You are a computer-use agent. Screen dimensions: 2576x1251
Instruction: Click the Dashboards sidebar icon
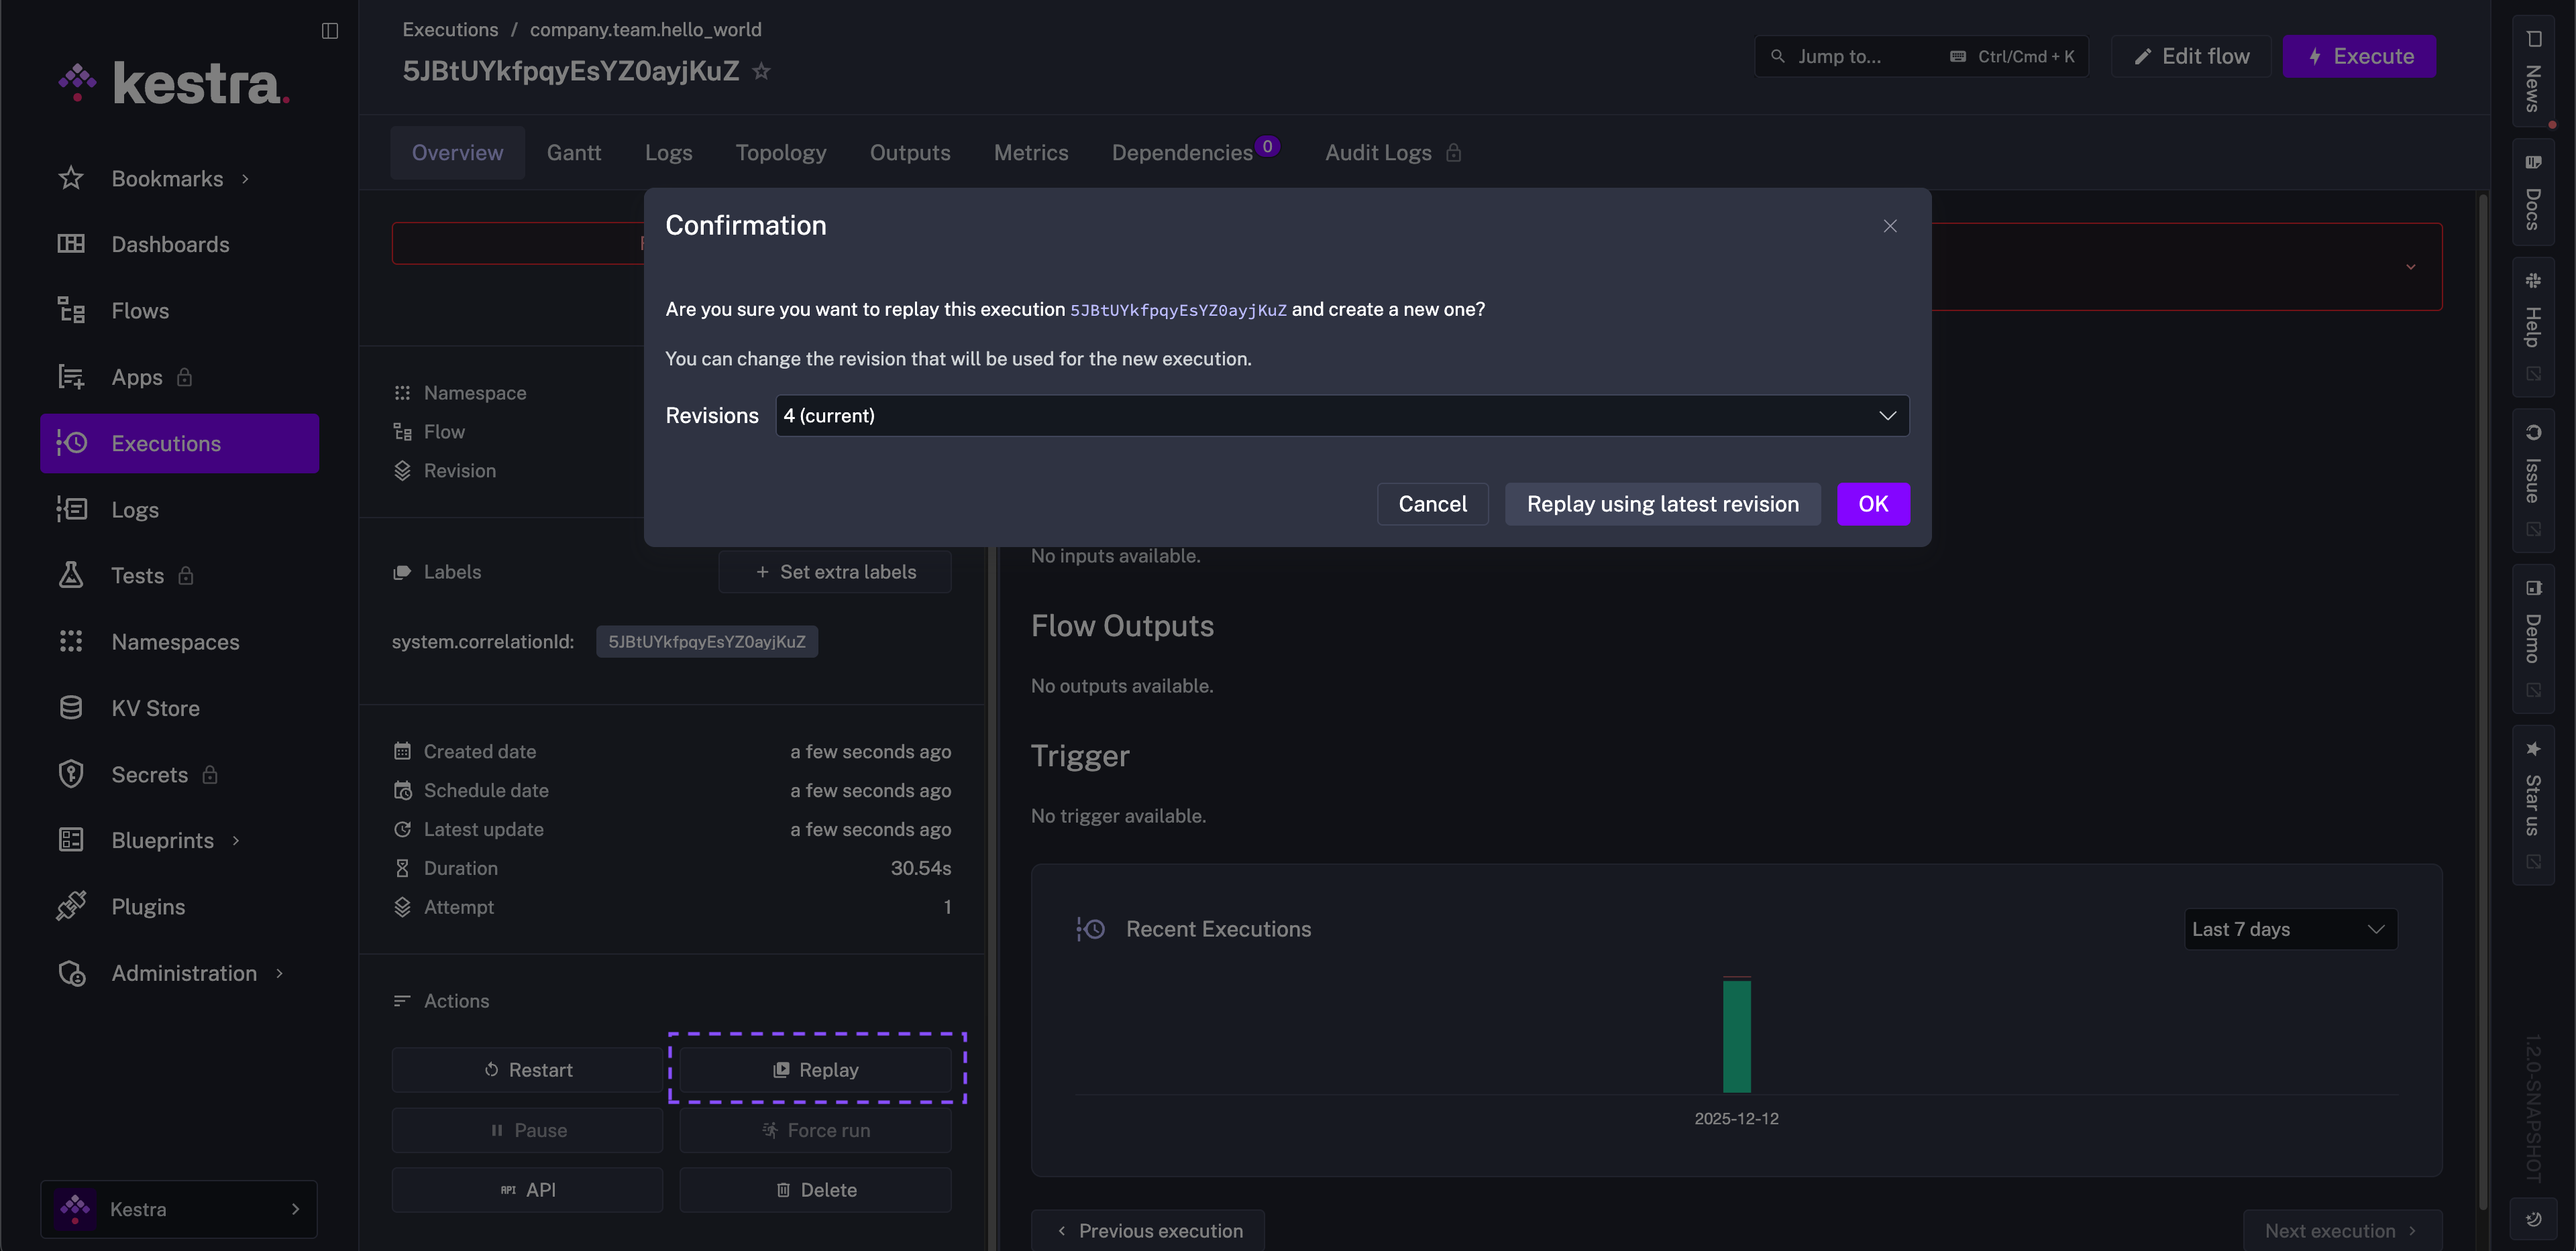(x=70, y=244)
